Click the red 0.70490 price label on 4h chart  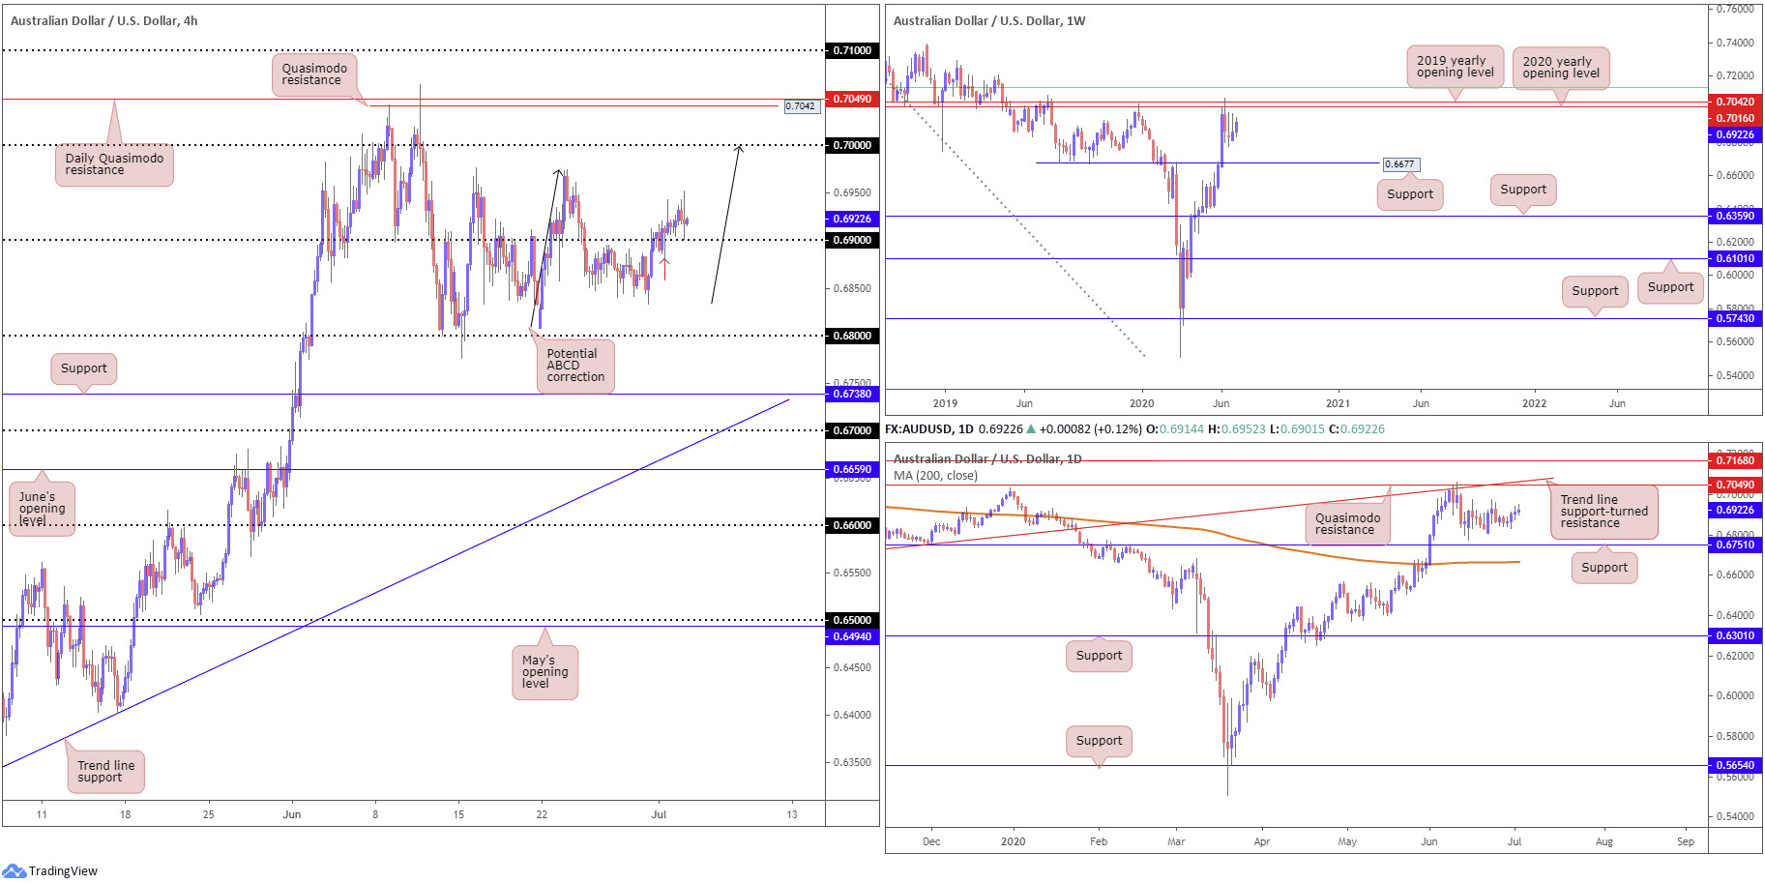[x=852, y=99]
